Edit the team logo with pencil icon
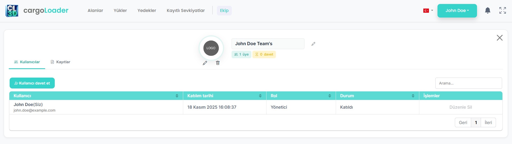 tap(205, 63)
